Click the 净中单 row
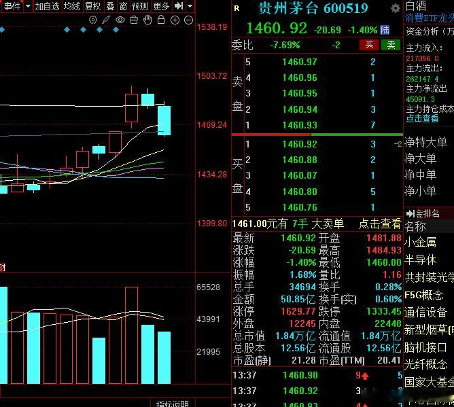454x407 pixels. pos(421,175)
